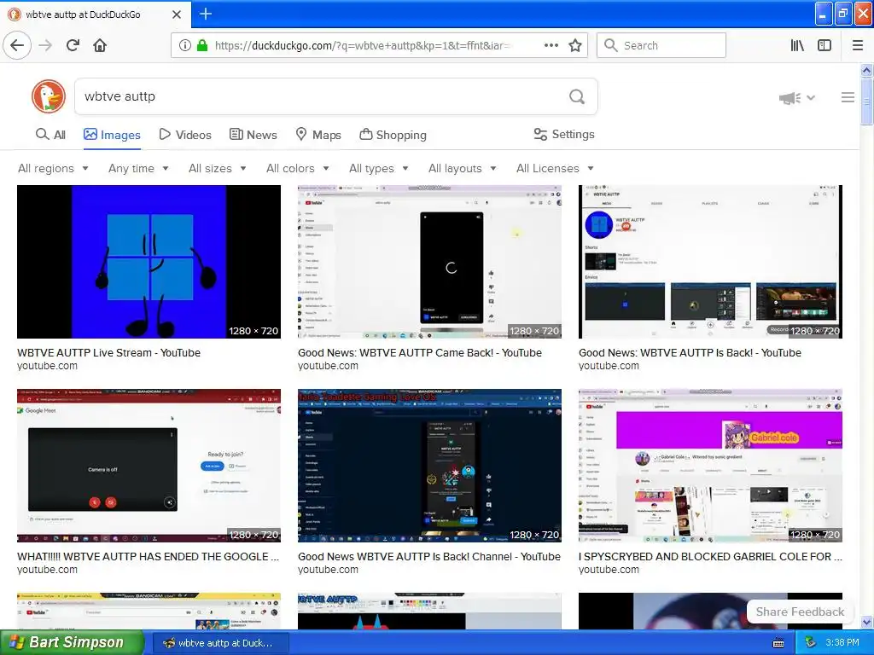
Task: Click 'WBTVE AUTTP Live Stream - YouTube' title
Action: click(x=108, y=352)
